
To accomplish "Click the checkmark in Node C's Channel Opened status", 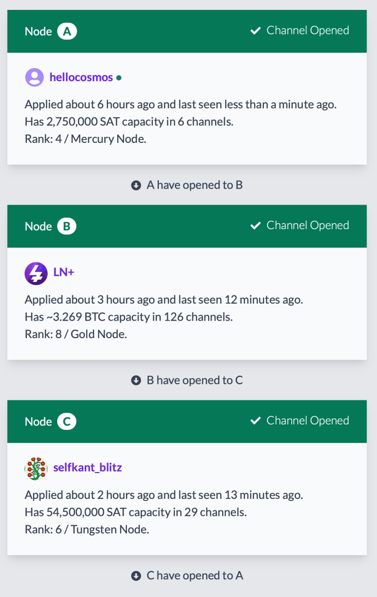I will click(x=255, y=421).
